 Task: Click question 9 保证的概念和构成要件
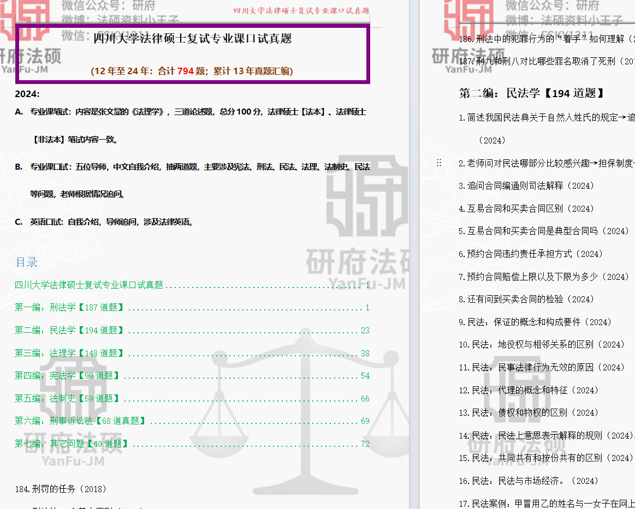coord(536,322)
